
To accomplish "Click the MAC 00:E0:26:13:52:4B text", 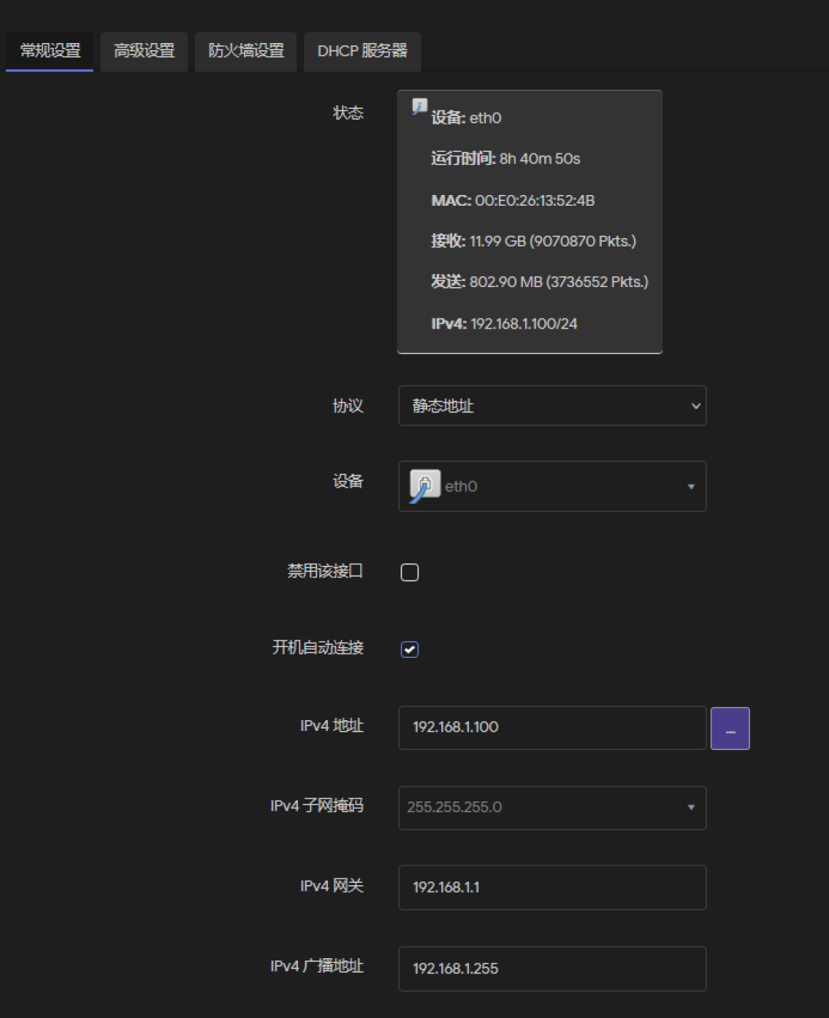I will tap(513, 200).
